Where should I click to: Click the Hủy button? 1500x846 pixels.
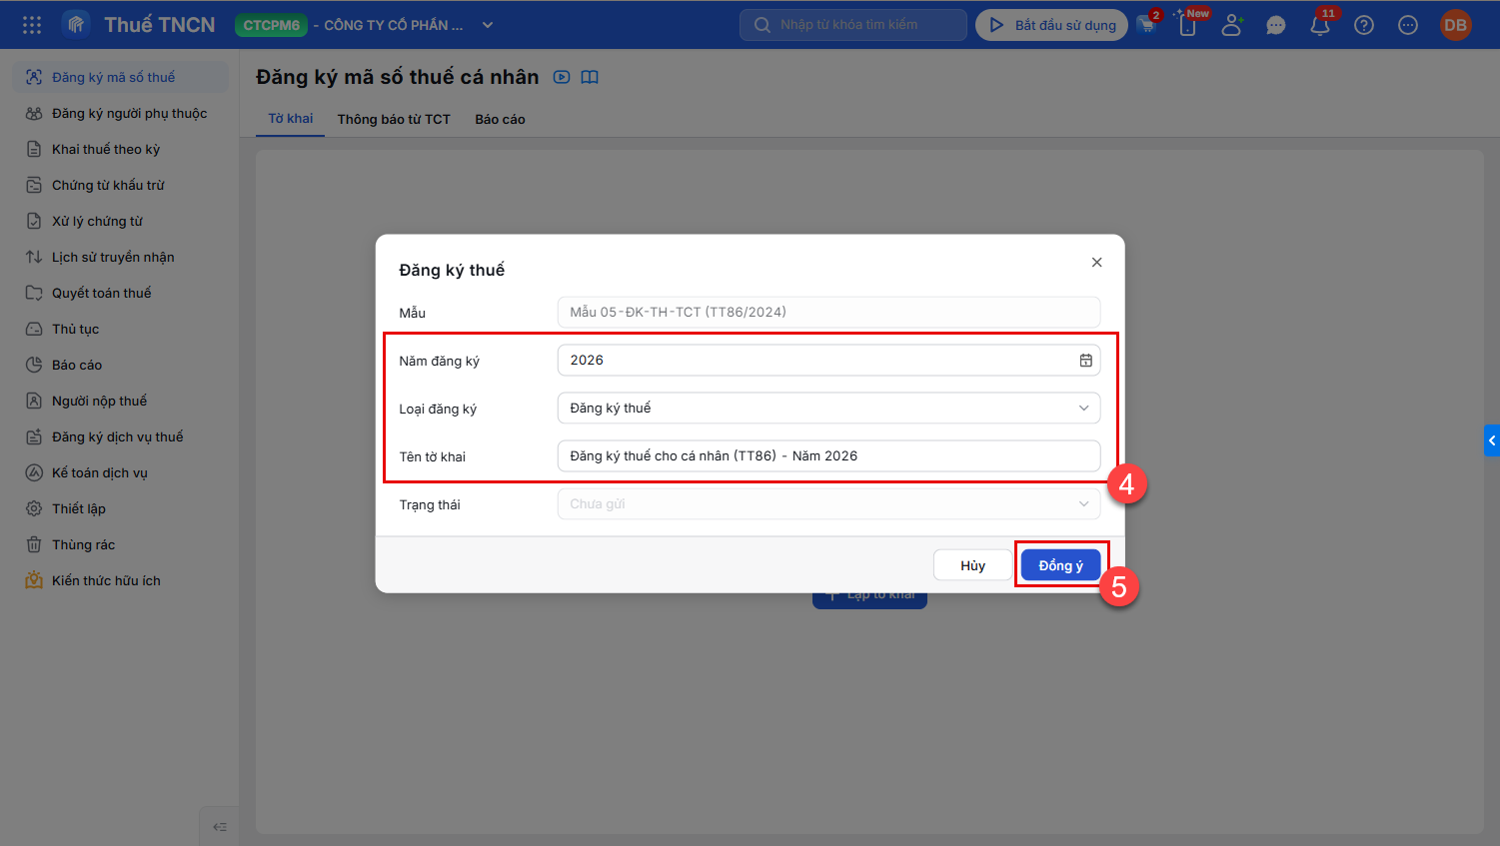972,565
